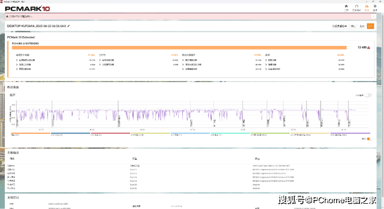
Task: Open the Home icon in top navigation
Action: pyautogui.click(x=346, y=6)
